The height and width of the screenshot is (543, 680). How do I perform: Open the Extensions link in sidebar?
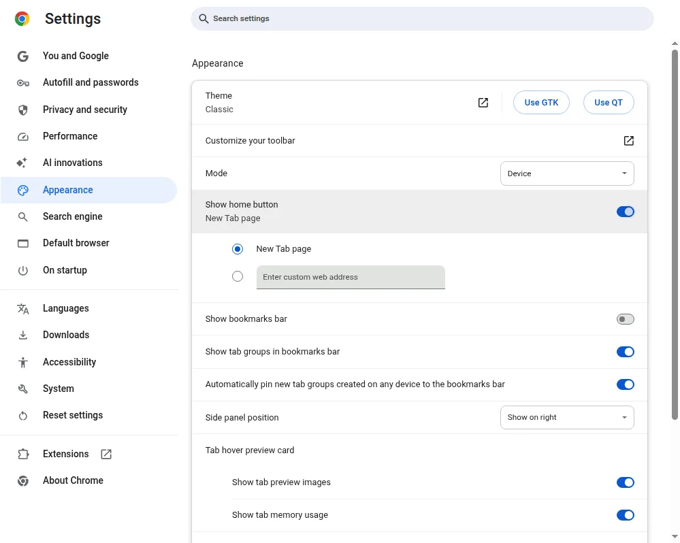point(88,454)
